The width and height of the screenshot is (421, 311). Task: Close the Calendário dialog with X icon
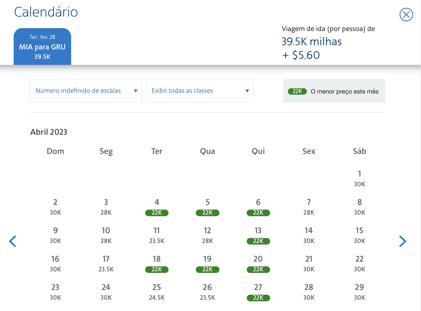[x=406, y=14]
